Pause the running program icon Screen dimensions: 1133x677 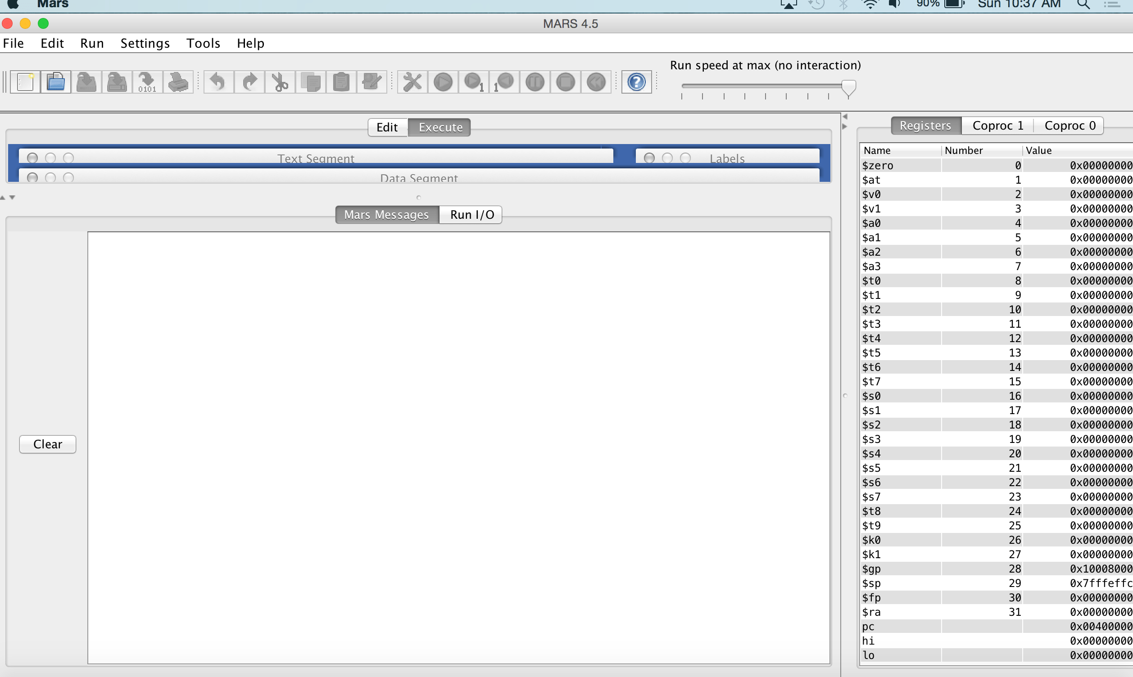point(535,82)
